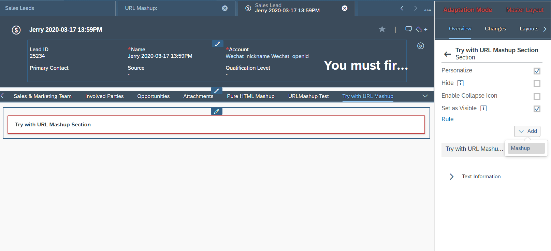Show more adaptation tabs with right chevron
Viewport: 551px width, 251px height.
(545, 29)
